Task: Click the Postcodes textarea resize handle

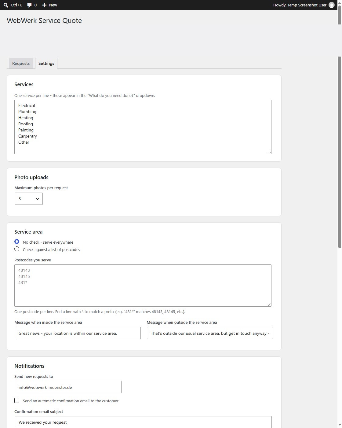Action: pyautogui.click(x=269, y=304)
